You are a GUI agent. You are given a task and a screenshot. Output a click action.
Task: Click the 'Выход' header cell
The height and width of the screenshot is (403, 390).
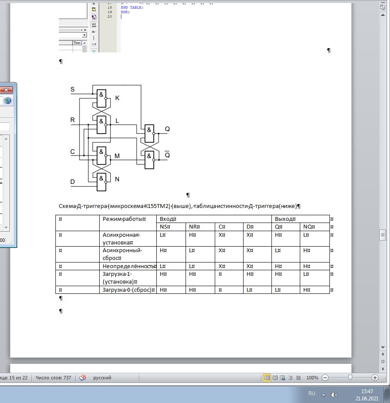pos(301,219)
